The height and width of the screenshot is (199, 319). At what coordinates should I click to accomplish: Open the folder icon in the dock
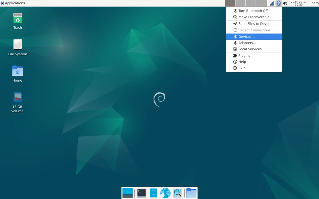[191, 193]
